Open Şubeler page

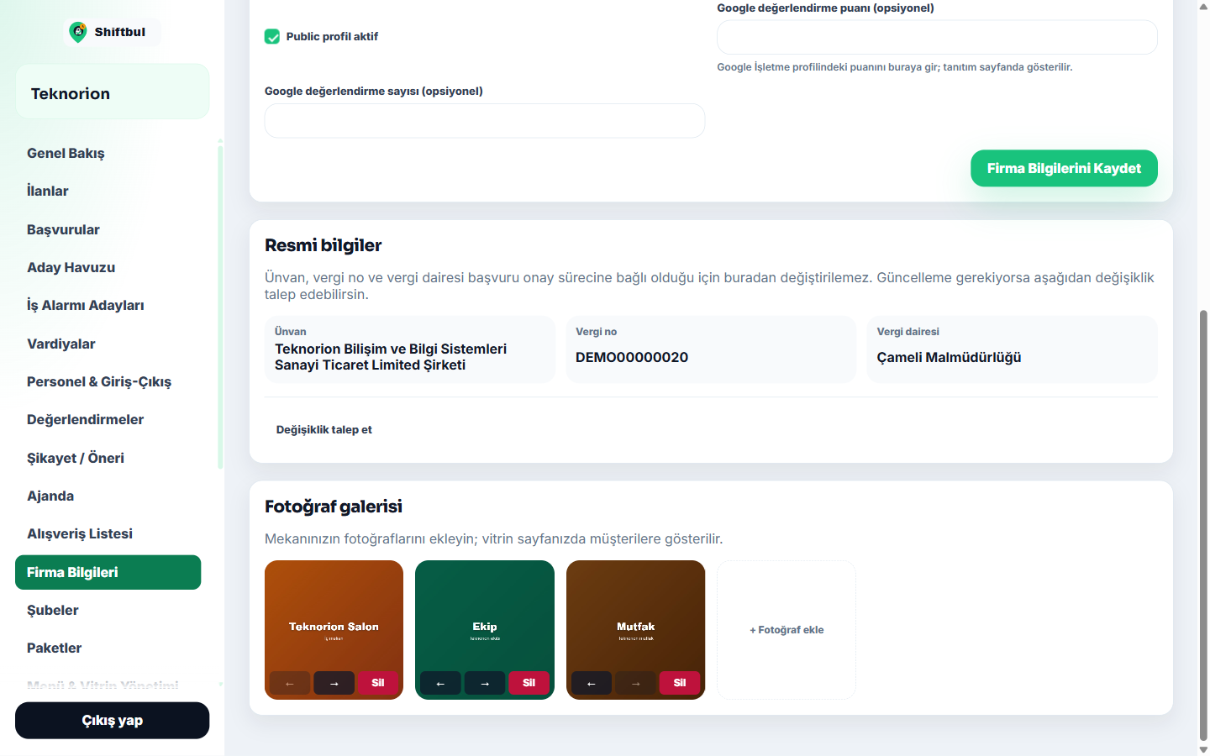tap(108, 610)
